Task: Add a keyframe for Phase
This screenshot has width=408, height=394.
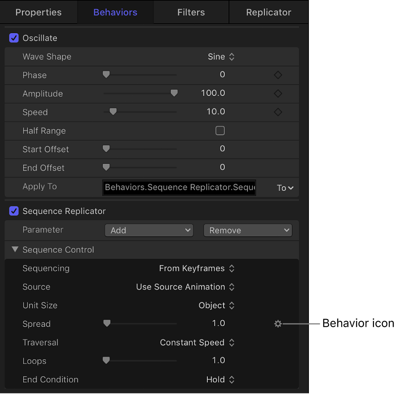Action: tap(277, 75)
